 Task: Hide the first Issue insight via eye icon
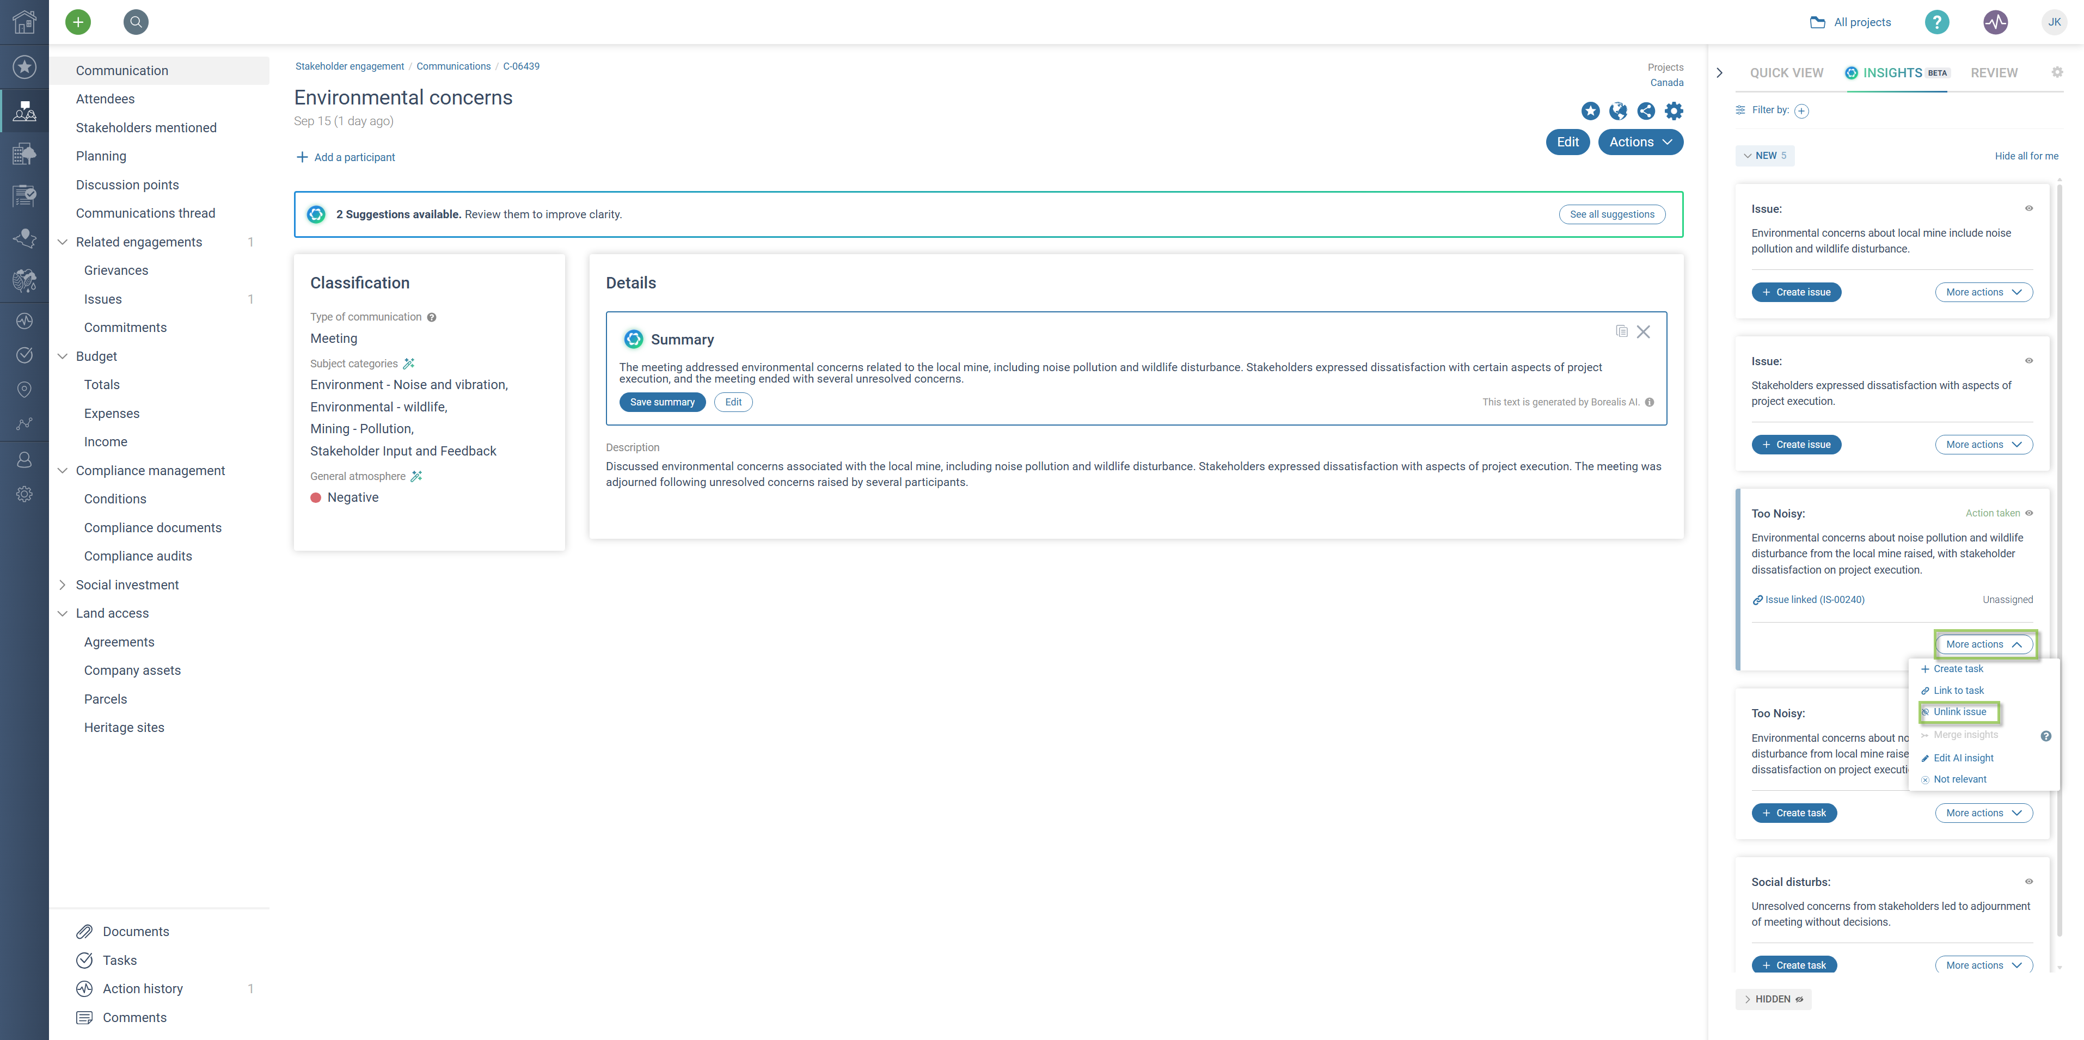tap(2029, 208)
